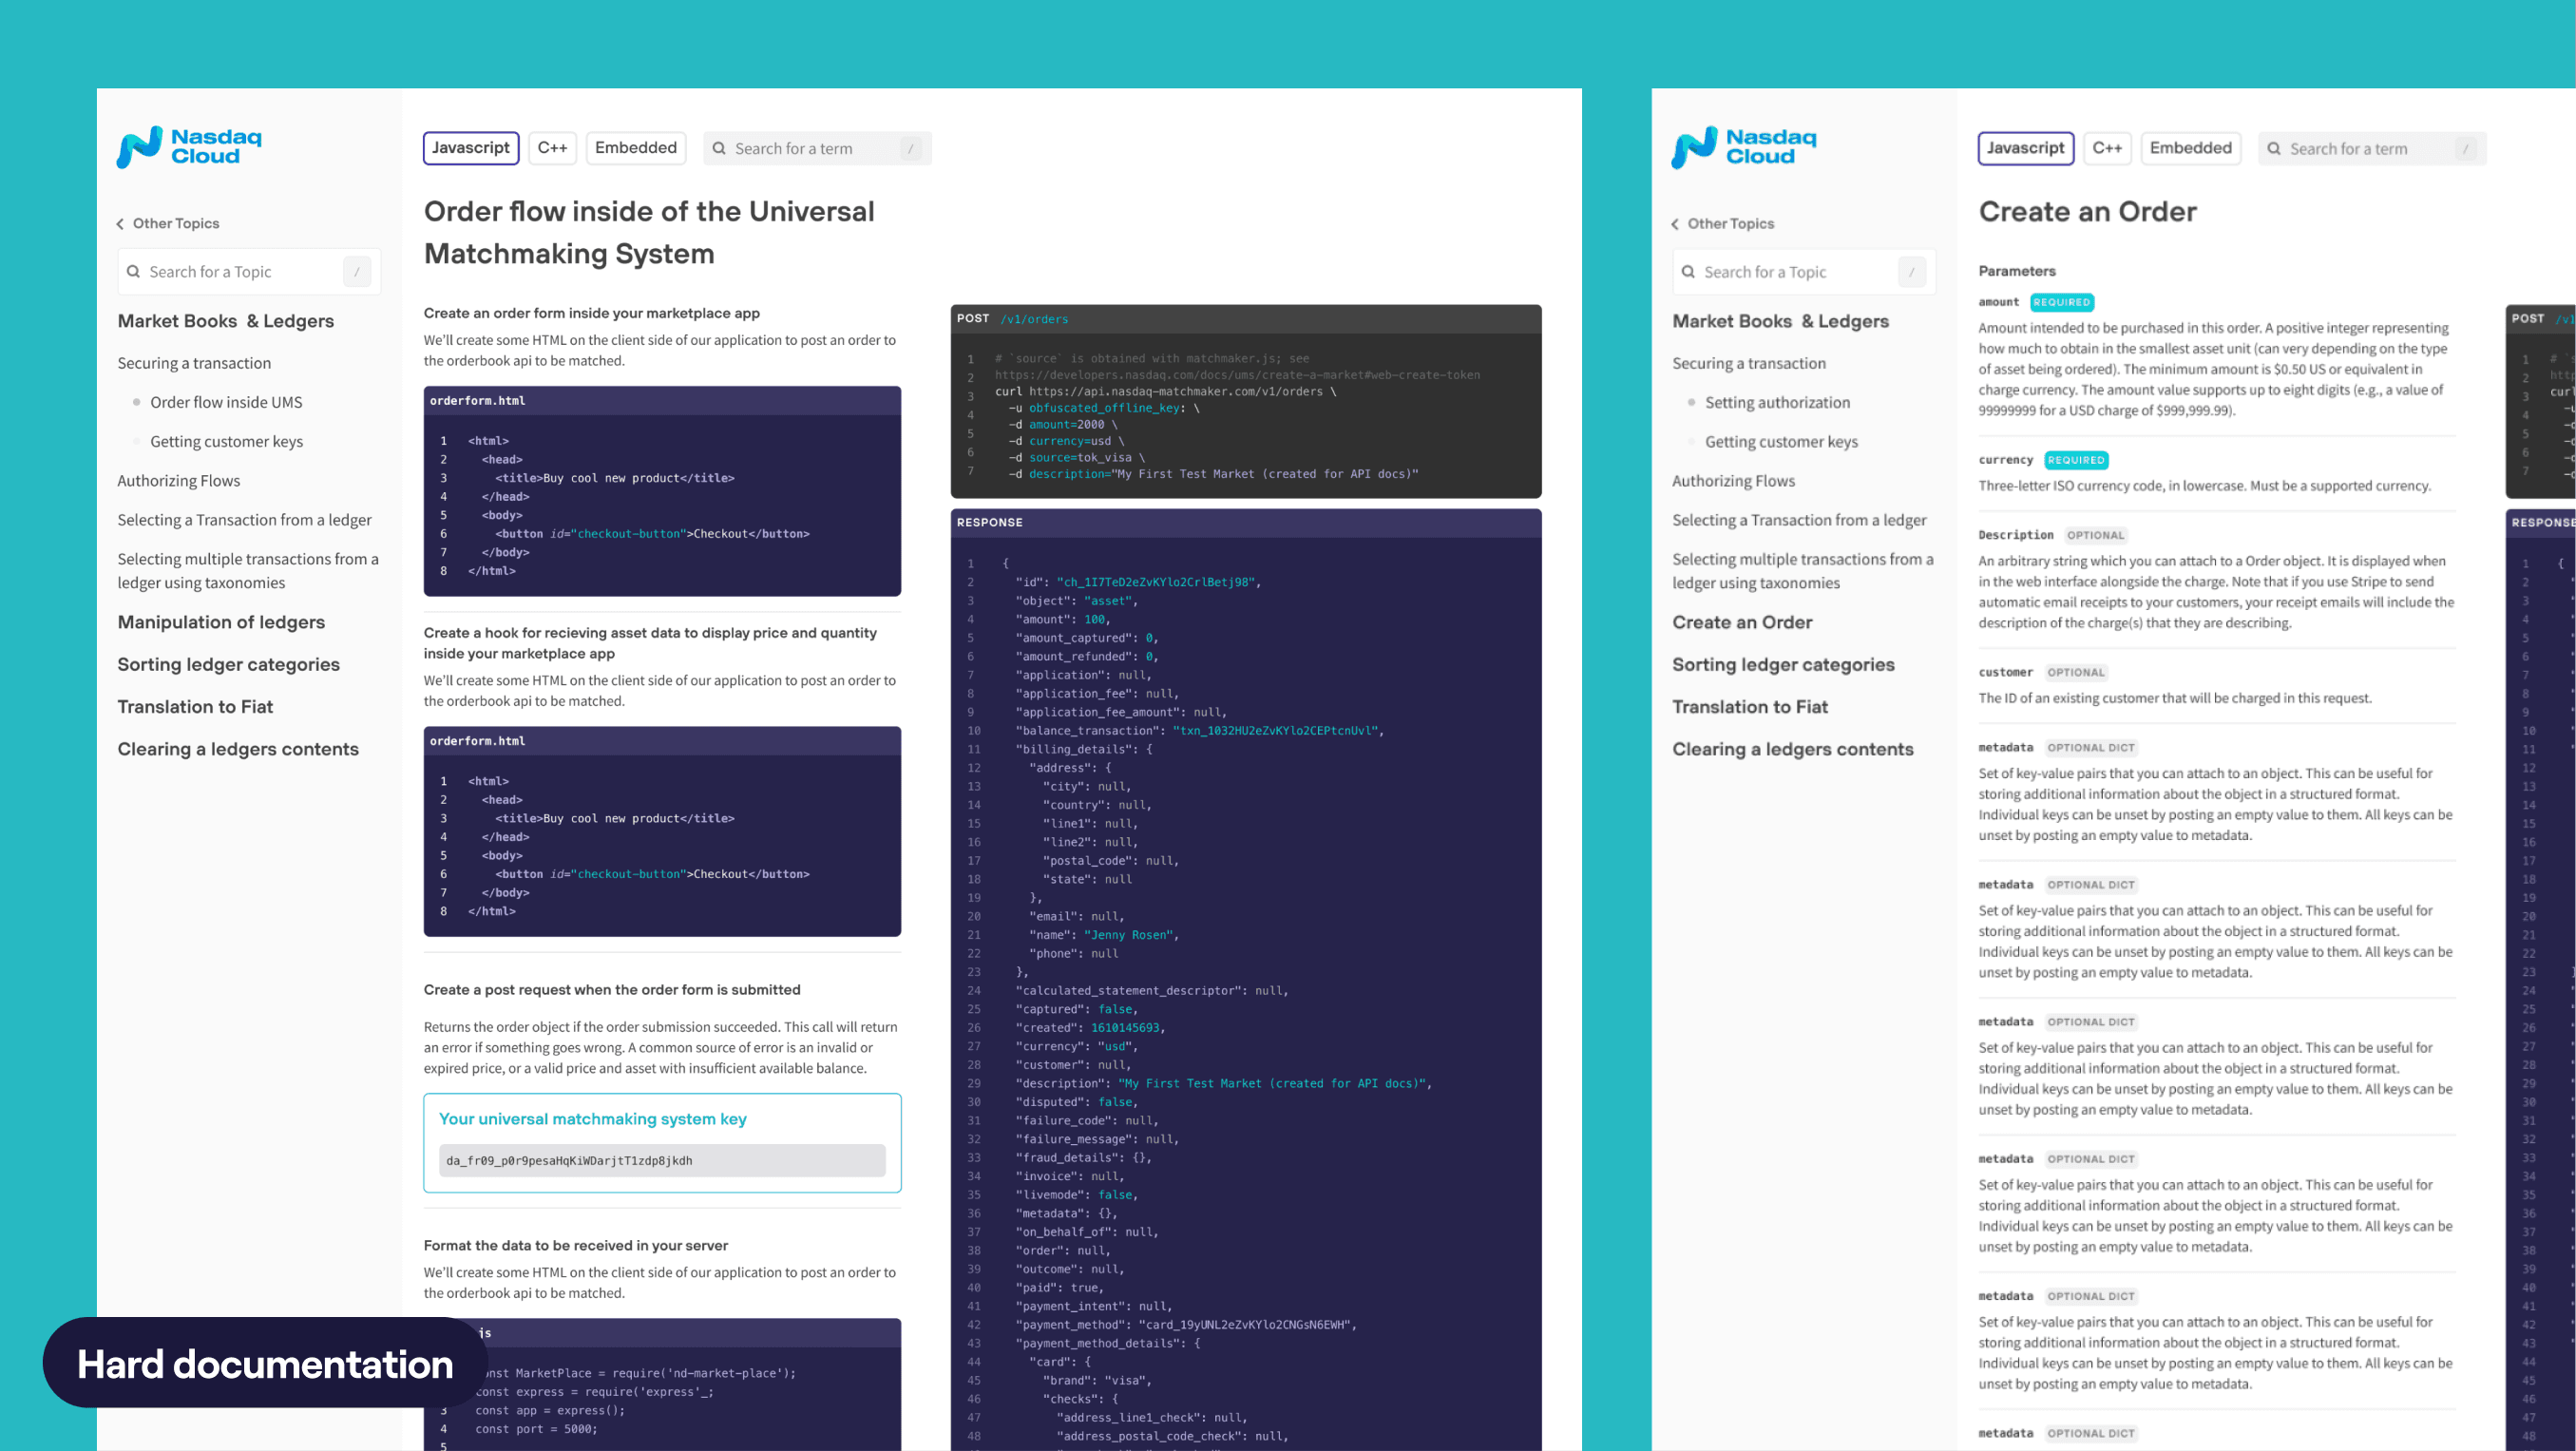2576x1451 pixels.
Task: Switch to the C++ tab on the left page
Action: coord(552,148)
